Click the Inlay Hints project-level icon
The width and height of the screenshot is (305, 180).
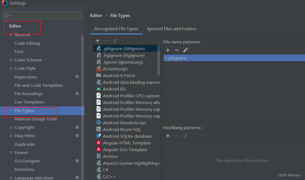(77, 136)
